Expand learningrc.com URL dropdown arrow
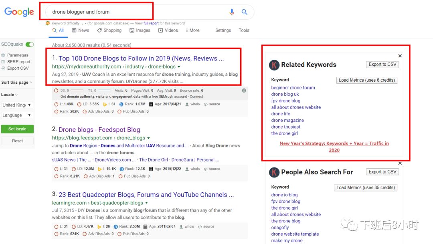The image size is (433, 244). point(147,203)
